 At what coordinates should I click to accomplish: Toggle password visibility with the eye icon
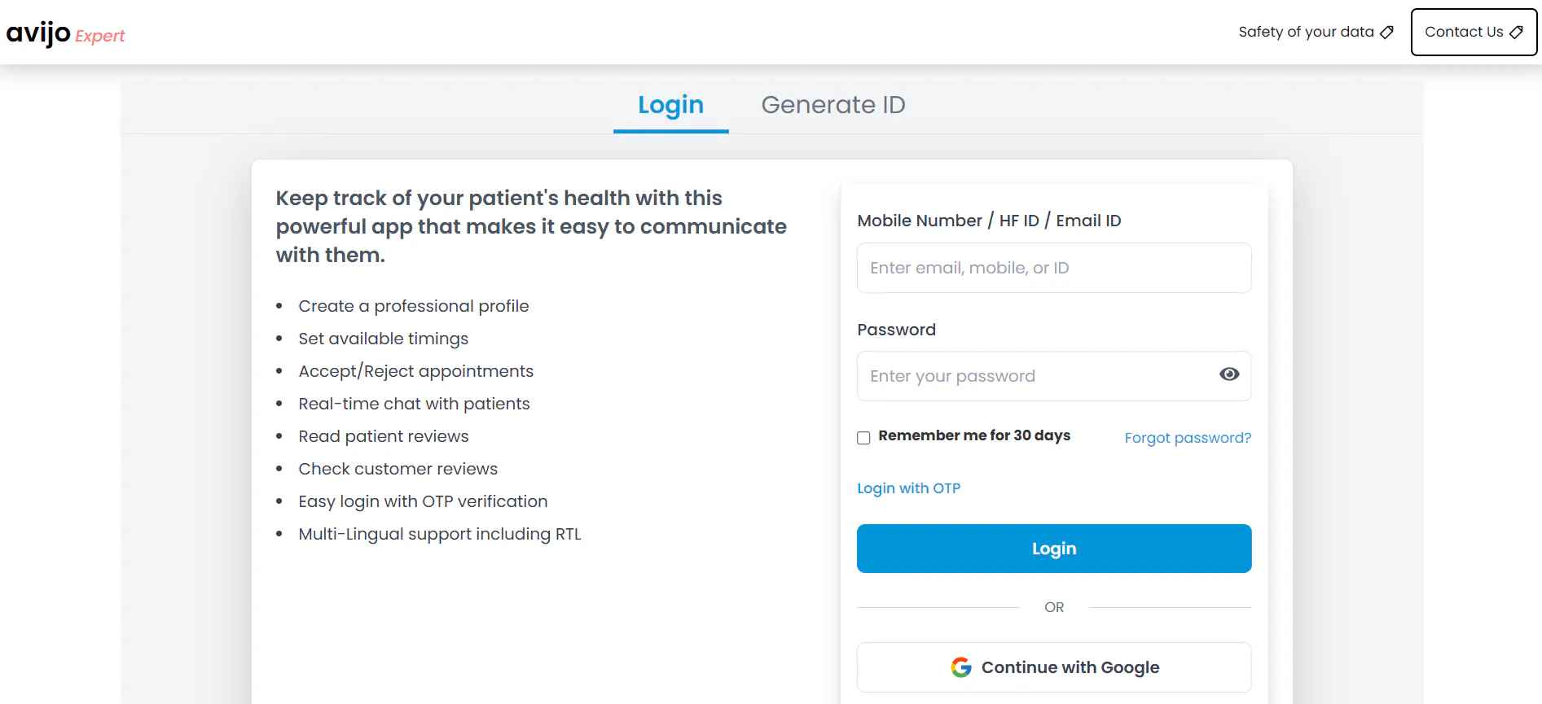(1229, 374)
